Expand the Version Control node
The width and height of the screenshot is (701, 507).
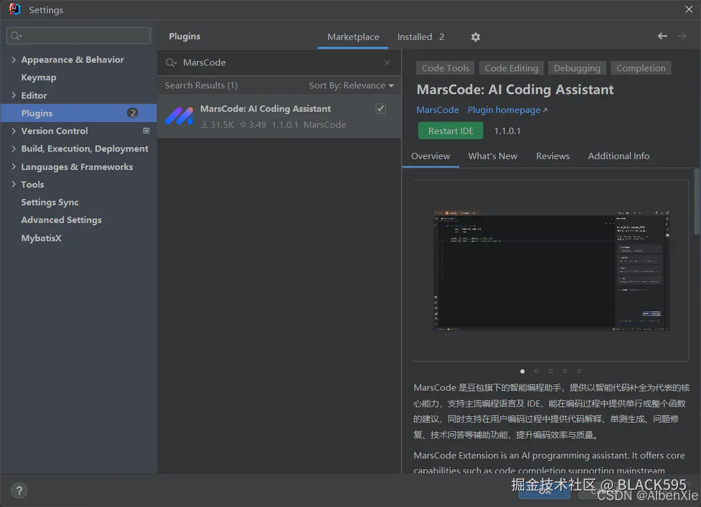(x=14, y=131)
